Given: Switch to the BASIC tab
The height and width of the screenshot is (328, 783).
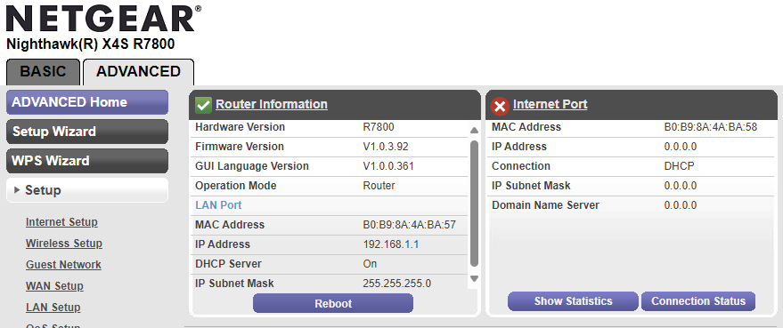Looking at the screenshot, I should pos(43,72).
